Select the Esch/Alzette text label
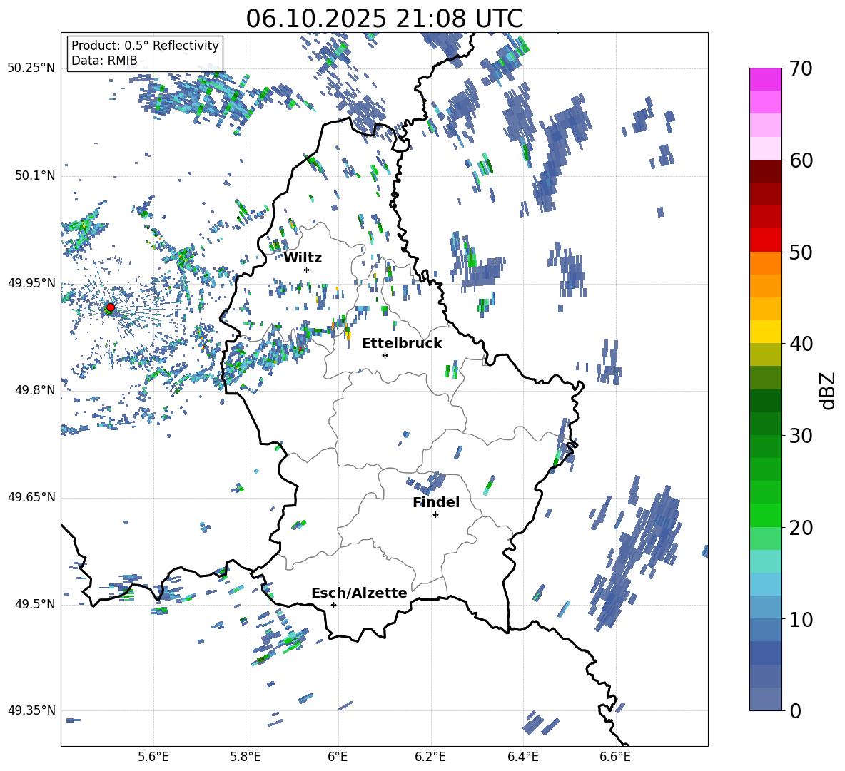The height and width of the screenshot is (771, 845). click(358, 593)
